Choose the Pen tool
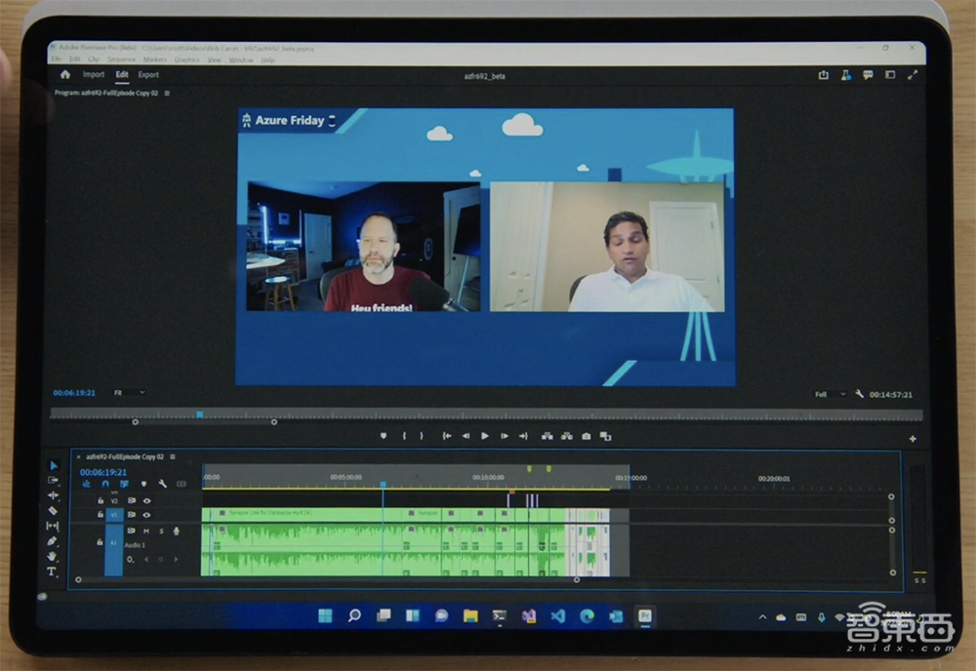976x671 pixels. point(53,541)
